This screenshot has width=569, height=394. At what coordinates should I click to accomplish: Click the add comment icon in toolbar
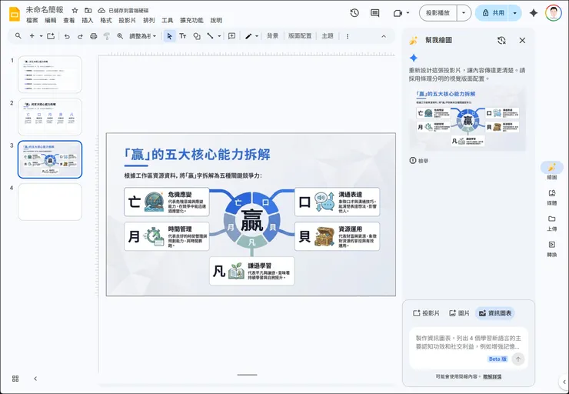click(231, 36)
